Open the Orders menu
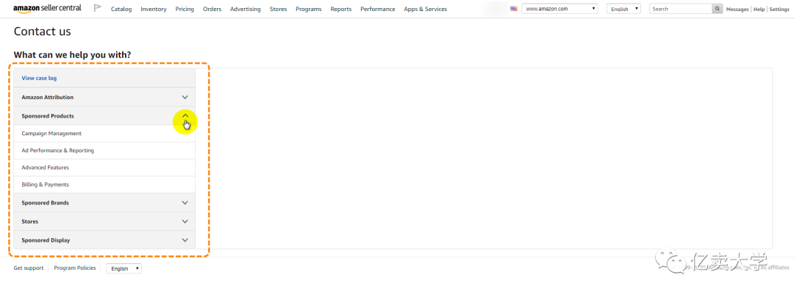Screen dimensions: 794x297 coord(212,9)
